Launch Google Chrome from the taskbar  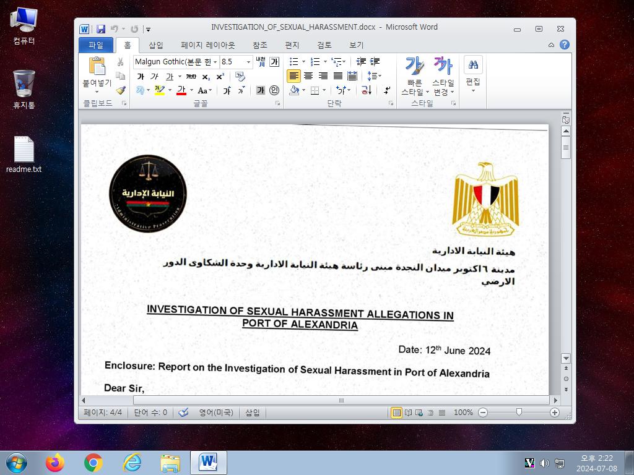point(93,463)
